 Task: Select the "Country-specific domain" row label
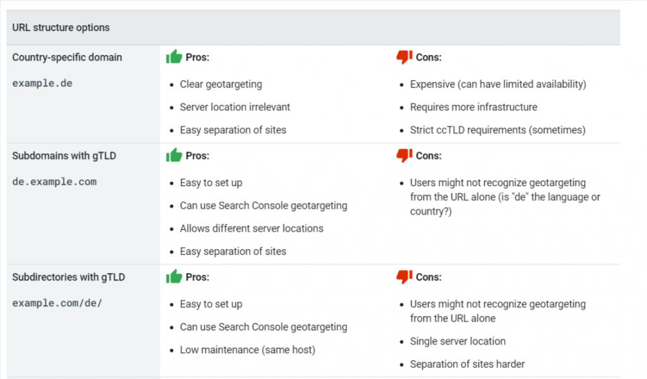coord(67,57)
